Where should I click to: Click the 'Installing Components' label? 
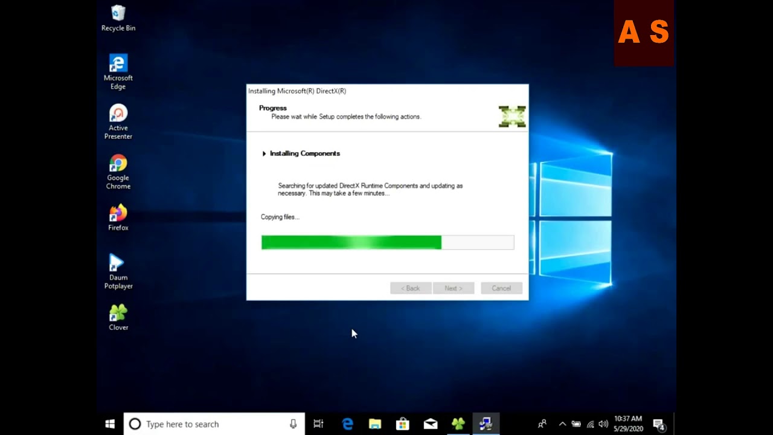tap(305, 153)
